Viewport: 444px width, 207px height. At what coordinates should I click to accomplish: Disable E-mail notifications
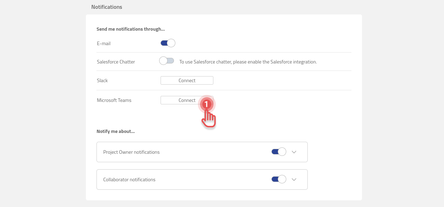pos(167,43)
